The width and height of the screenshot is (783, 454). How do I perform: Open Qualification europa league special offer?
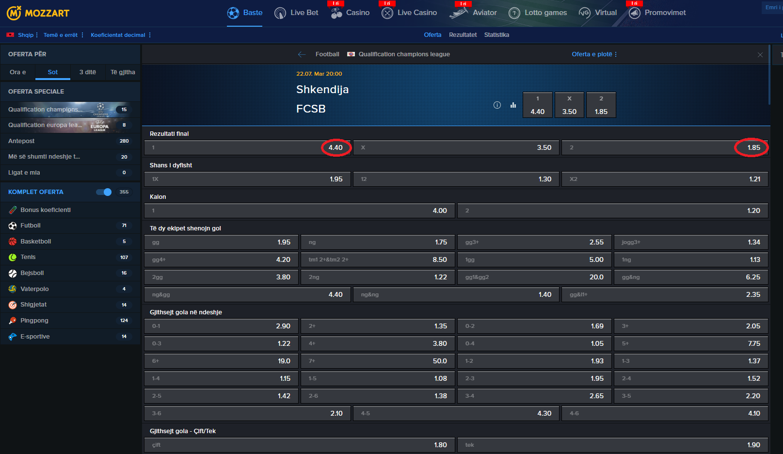click(70, 125)
